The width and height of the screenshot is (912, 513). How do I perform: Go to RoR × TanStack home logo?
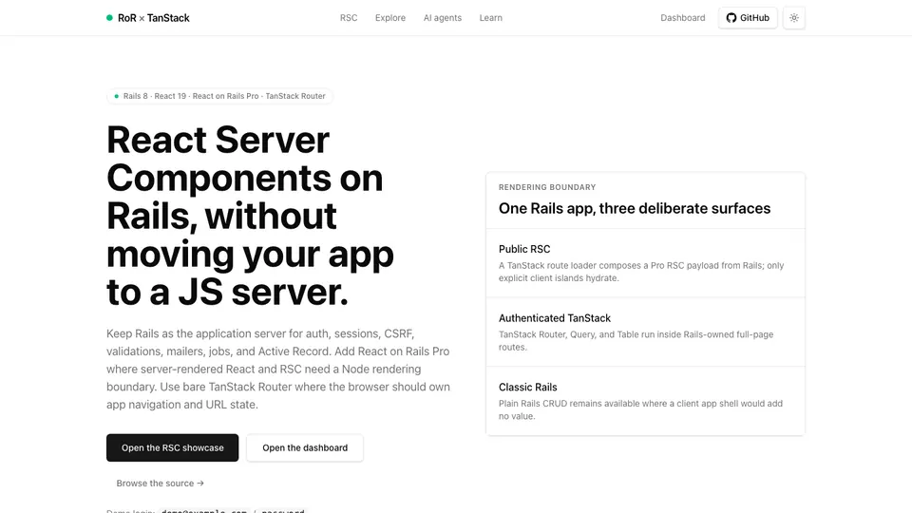coord(148,18)
